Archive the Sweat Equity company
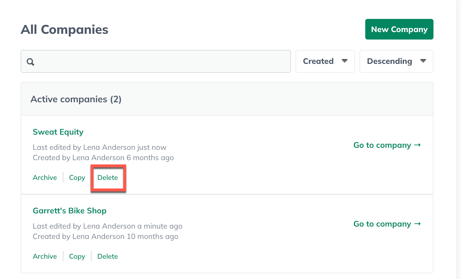The width and height of the screenshot is (461, 279). 45,178
